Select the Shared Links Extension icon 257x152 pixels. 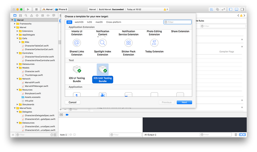(x=77, y=43)
